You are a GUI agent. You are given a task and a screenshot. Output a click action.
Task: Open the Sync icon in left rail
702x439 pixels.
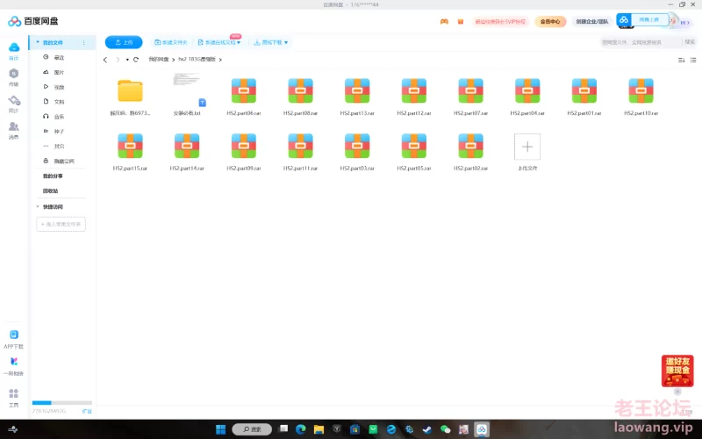(14, 100)
